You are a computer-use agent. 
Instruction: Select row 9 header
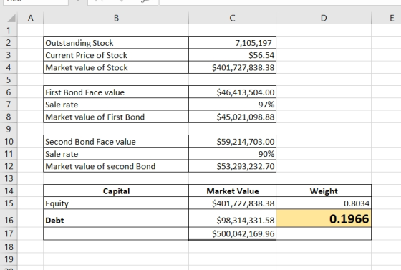pos(9,129)
